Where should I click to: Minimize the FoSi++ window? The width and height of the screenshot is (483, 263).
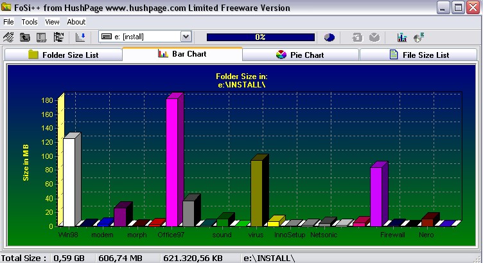443,8
